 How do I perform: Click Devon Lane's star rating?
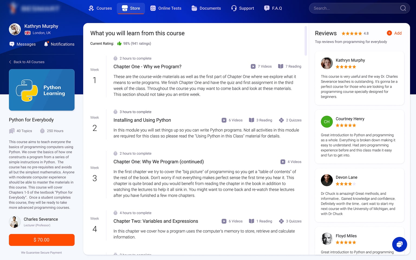[x=346, y=184]
